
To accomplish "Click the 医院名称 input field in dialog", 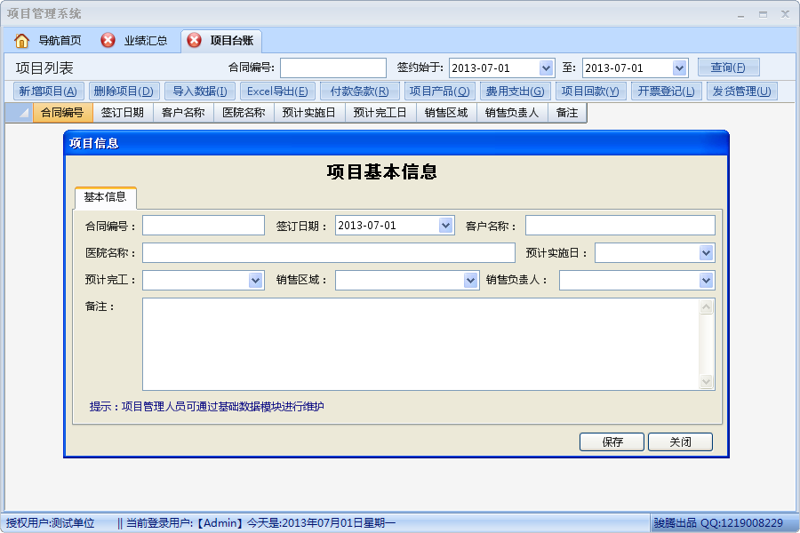I will pos(328,253).
